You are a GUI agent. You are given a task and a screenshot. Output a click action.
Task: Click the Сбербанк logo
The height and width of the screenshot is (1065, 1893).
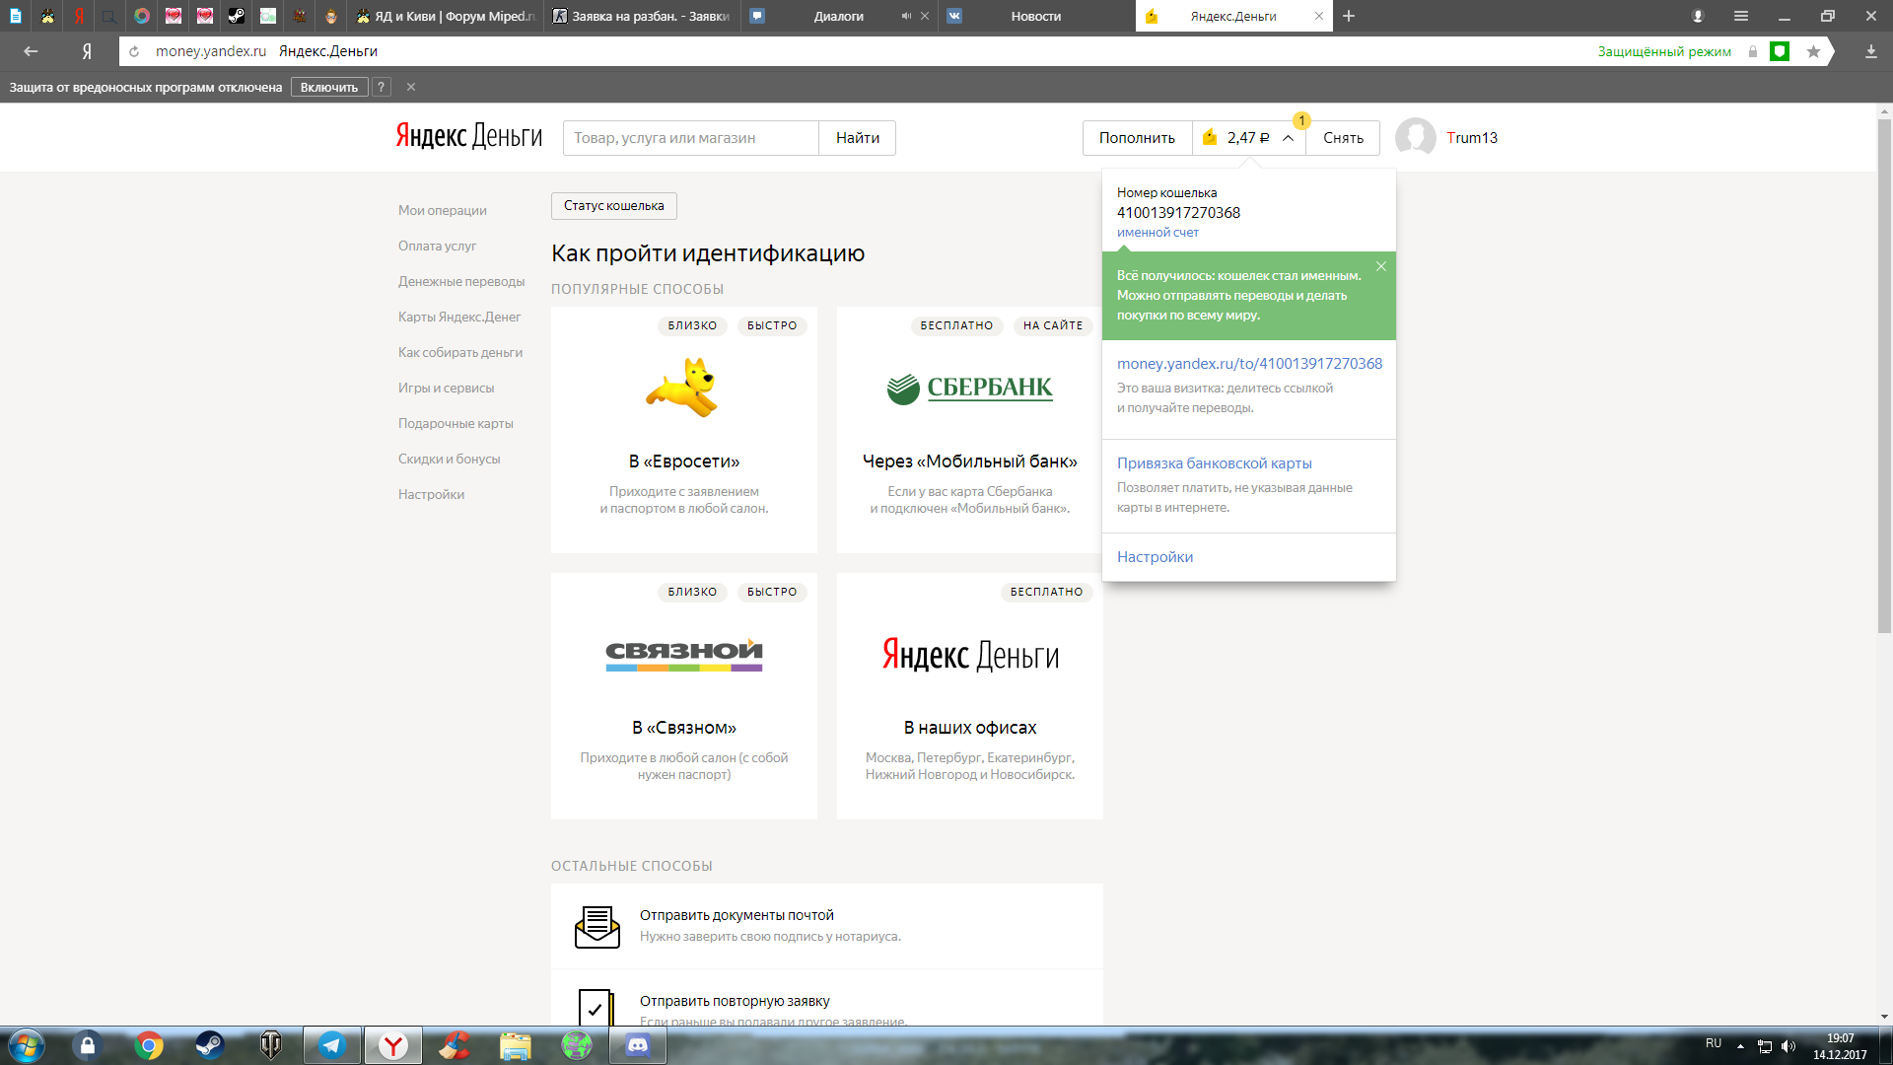970,389
